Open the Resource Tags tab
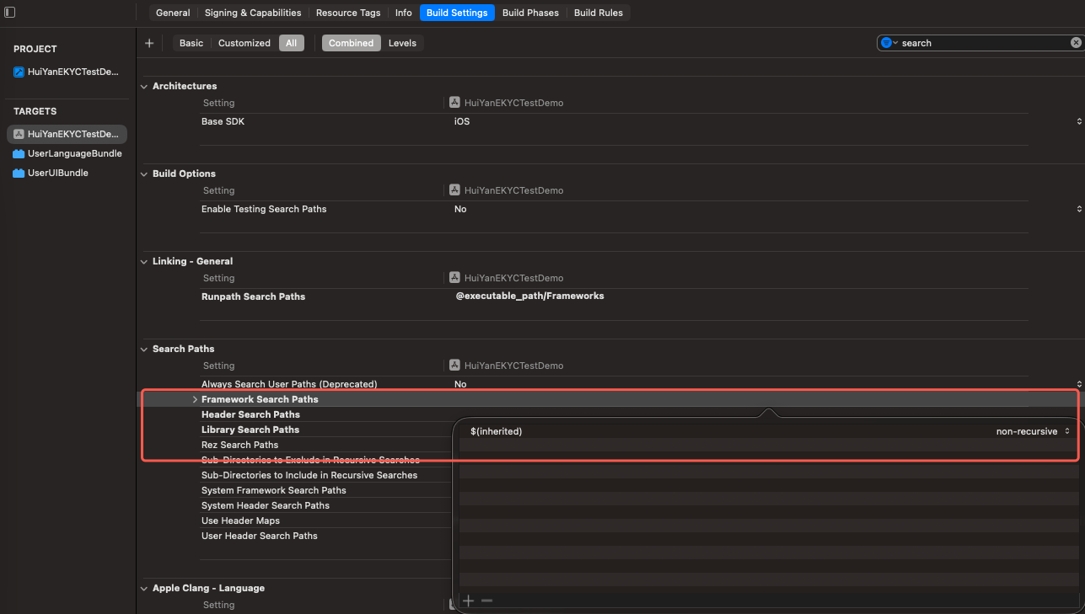Viewport: 1085px width, 614px height. pyautogui.click(x=348, y=13)
